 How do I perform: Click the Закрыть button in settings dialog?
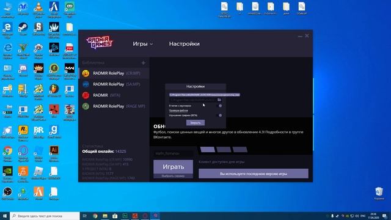(195, 123)
